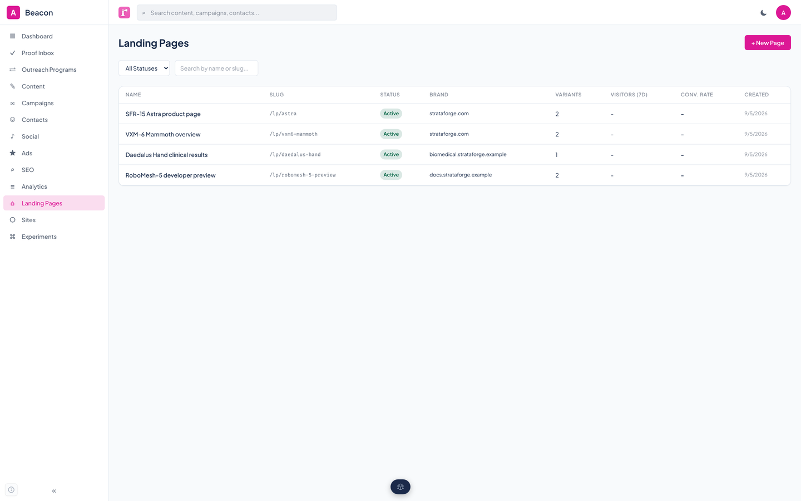Click the Outreach Programs arrows icon
This screenshot has width=801, height=501.
[x=12, y=70]
